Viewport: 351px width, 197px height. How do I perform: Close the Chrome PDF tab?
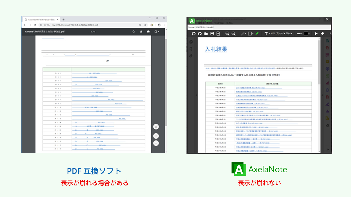tap(58, 19)
